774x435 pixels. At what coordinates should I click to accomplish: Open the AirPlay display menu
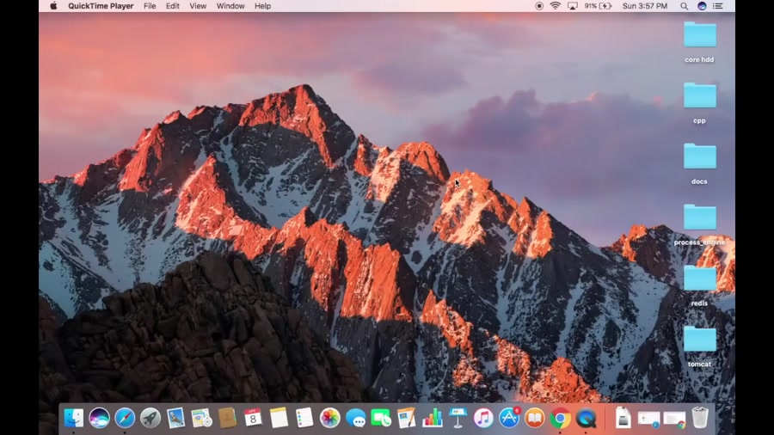572,6
